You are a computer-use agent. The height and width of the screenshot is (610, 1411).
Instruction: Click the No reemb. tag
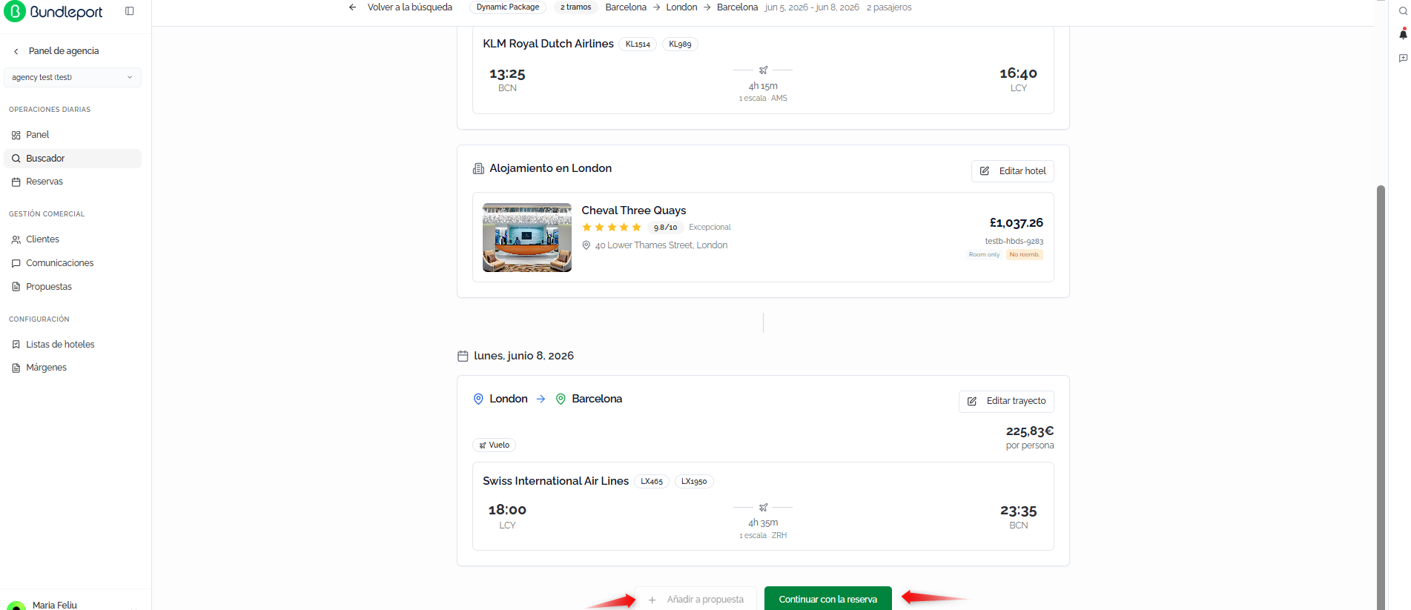pyautogui.click(x=1024, y=255)
